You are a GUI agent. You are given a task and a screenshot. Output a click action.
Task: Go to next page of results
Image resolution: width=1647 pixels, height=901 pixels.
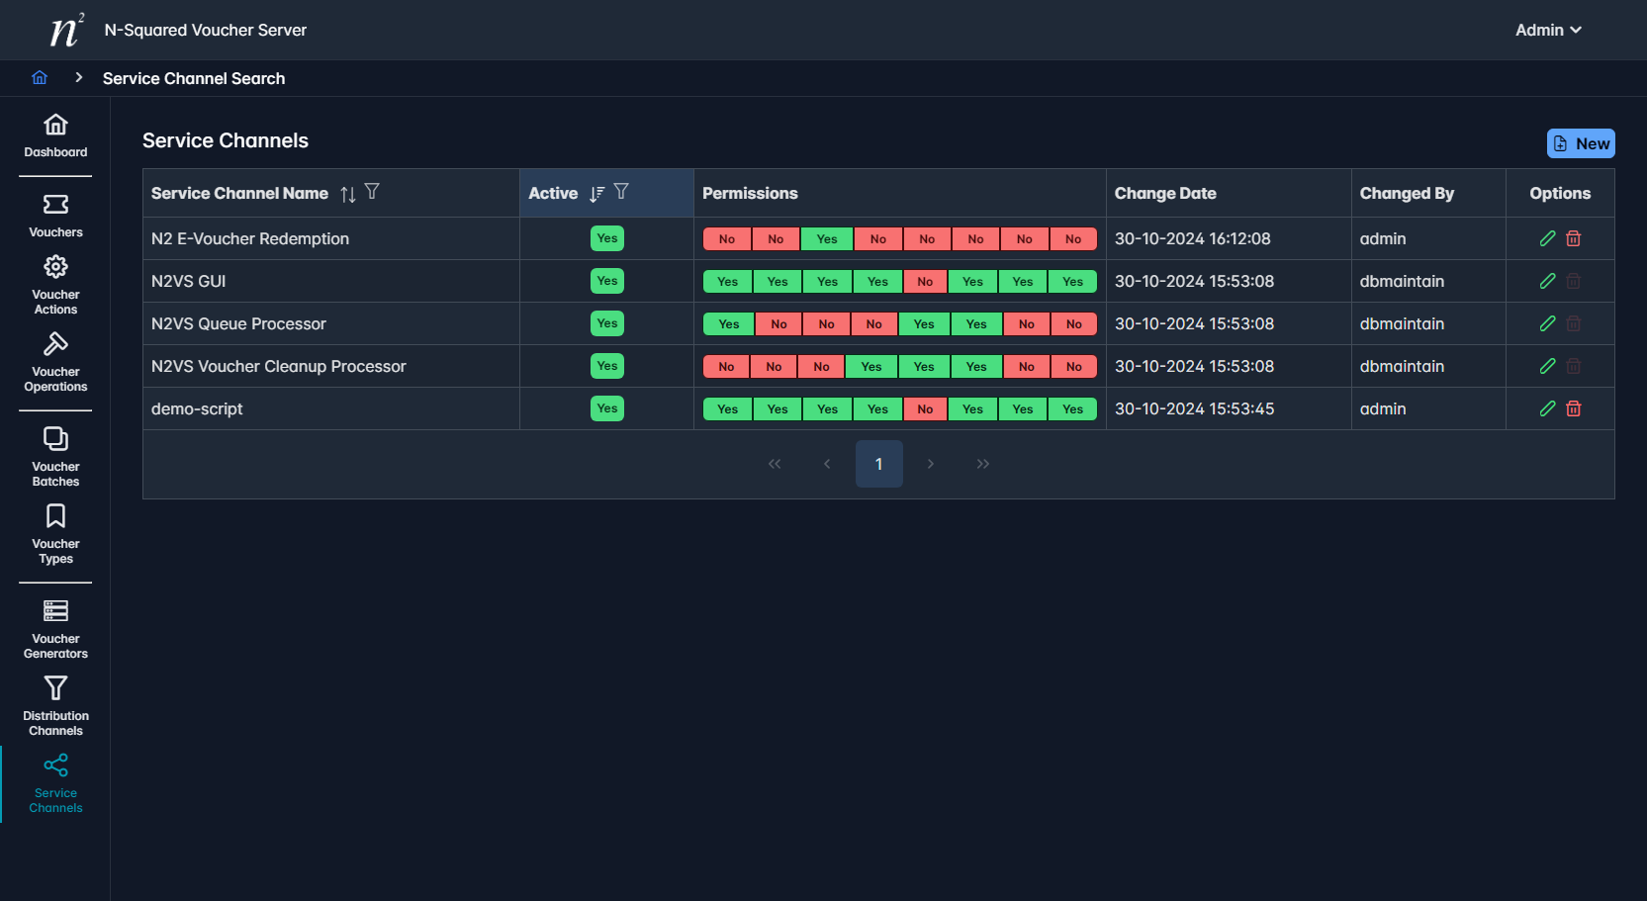930,464
